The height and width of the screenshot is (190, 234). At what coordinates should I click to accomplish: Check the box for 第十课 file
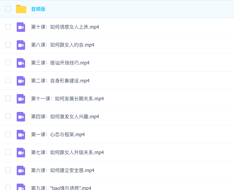tap(8, 27)
